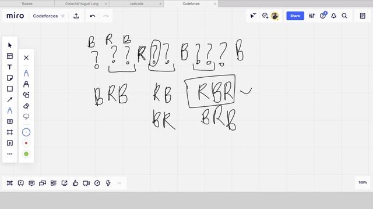Pick the green pen color
Image resolution: width=373 pixels, height=209 pixels.
[26, 154]
